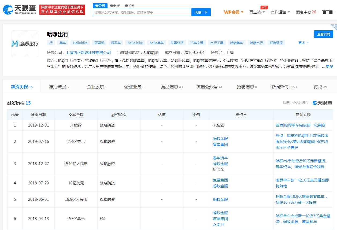Viewport: 337px width, 230px height.
Task: Open the 上海钧正网络科技有限公司 company link
Action: (x=88, y=53)
